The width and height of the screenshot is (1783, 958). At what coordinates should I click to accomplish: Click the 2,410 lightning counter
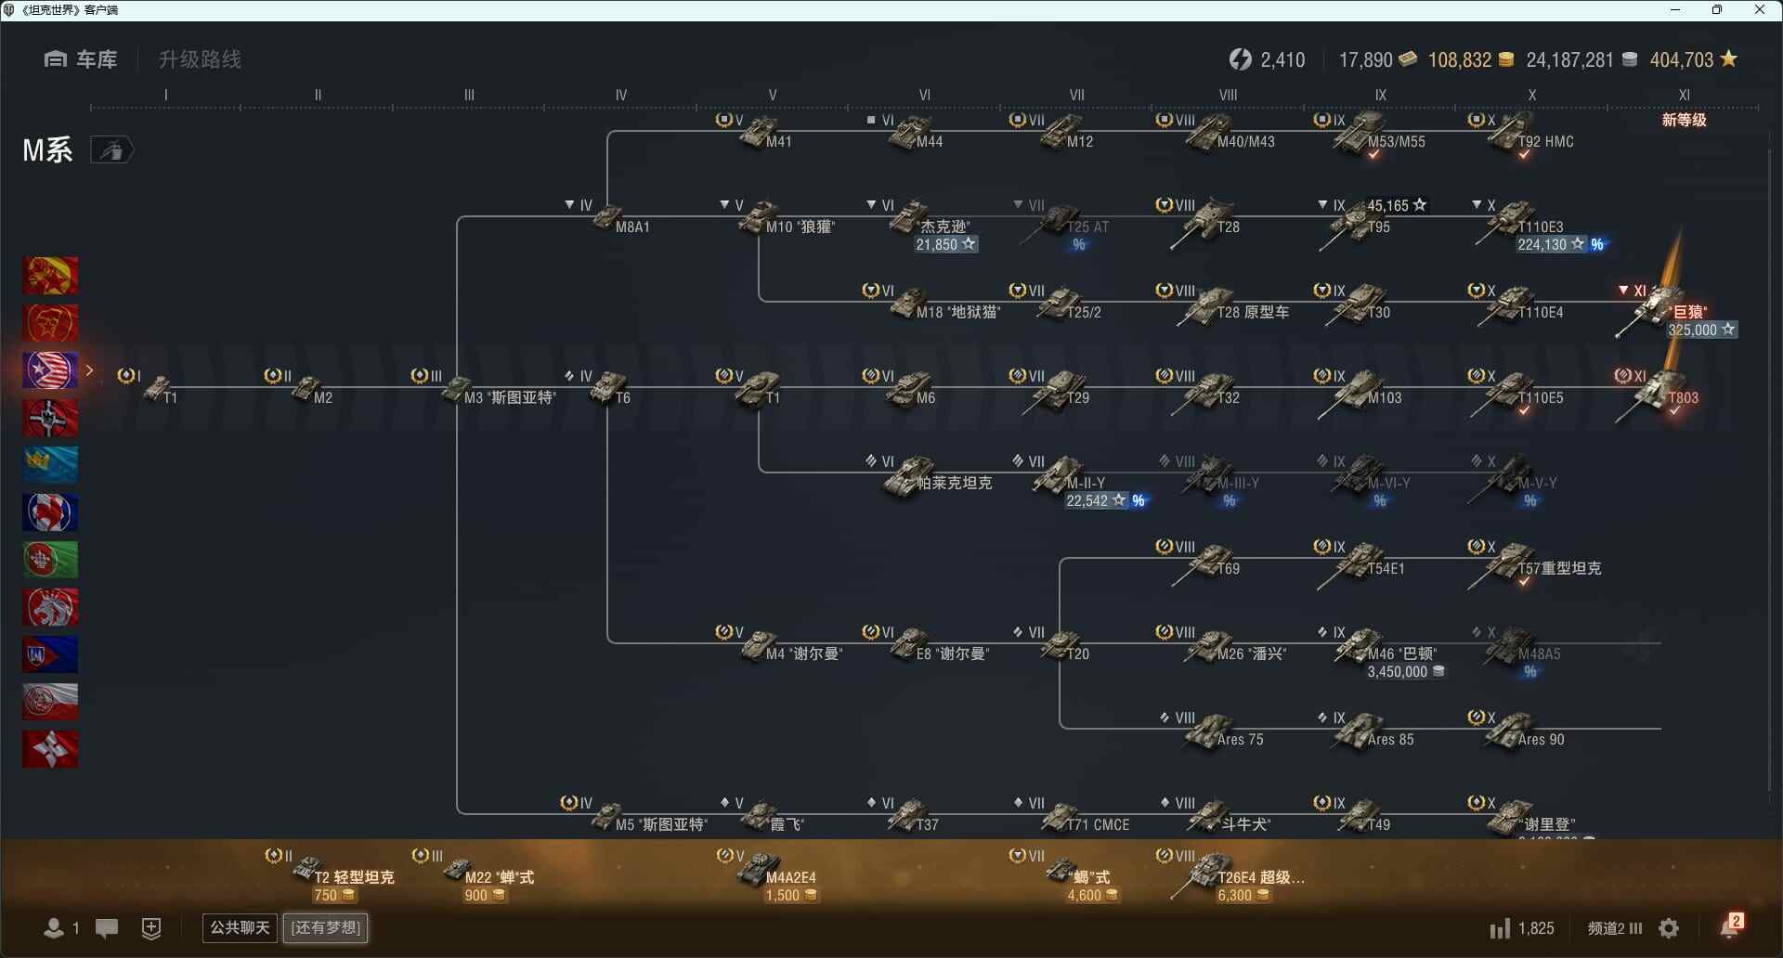pos(1267,60)
